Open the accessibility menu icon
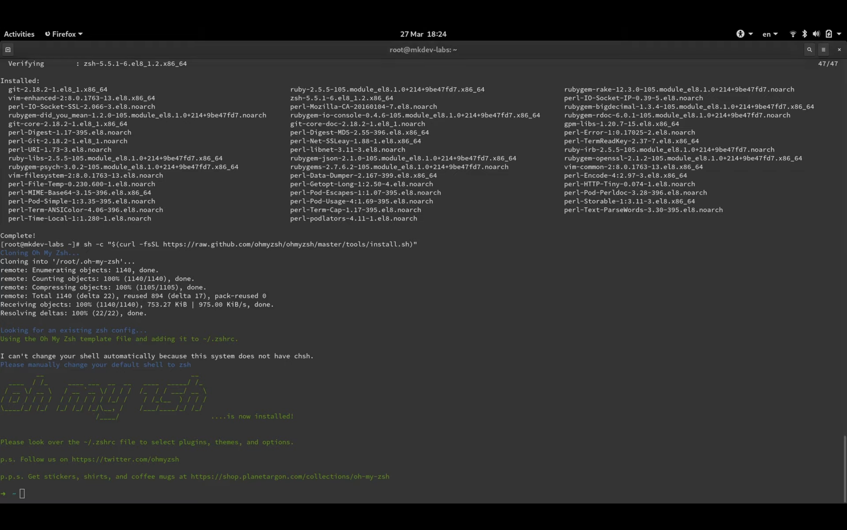 pyautogui.click(x=740, y=34)
